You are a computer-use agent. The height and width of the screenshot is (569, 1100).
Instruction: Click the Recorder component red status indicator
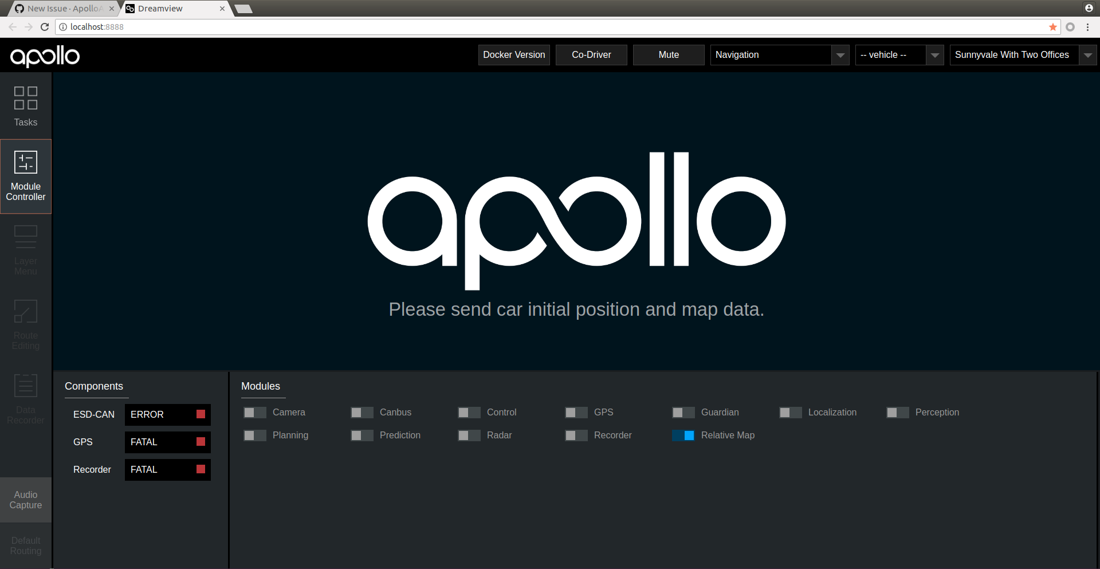[x=201, y=469]
